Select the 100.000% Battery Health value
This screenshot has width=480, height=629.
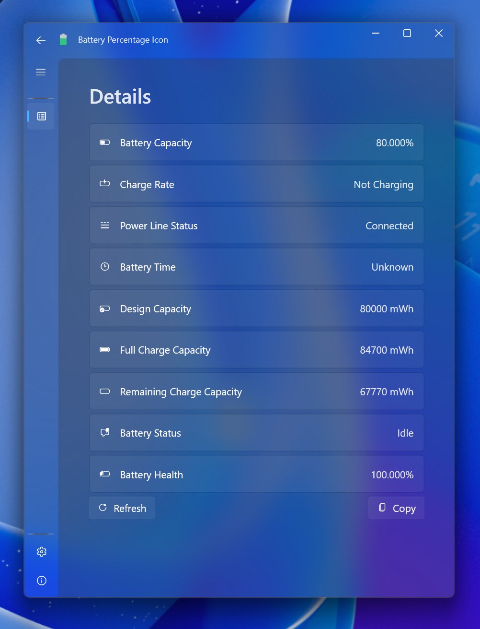[x=392, y=475]
